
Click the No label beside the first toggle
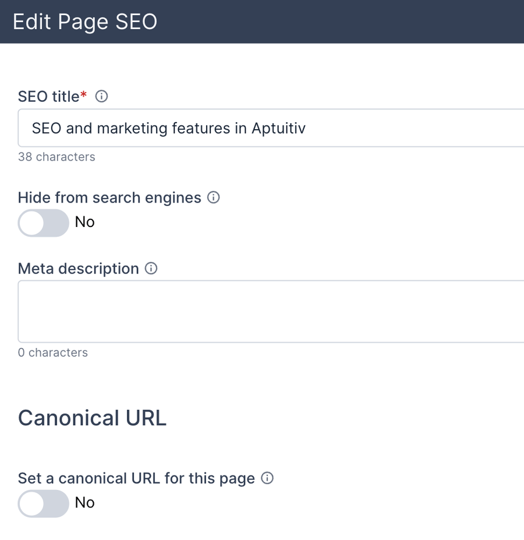coord(84,222)
